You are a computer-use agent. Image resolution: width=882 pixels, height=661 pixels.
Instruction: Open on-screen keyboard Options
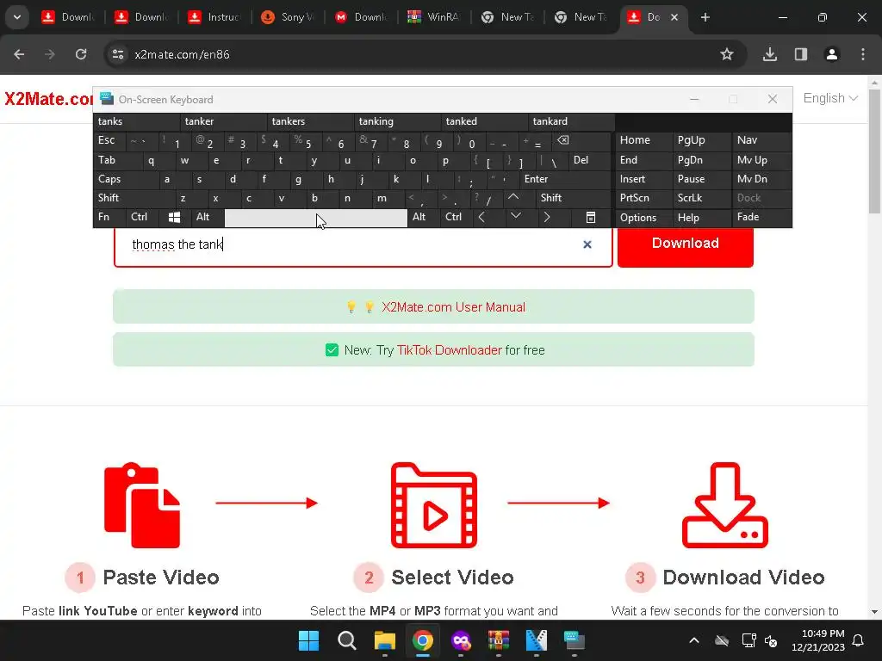click(644, 218)
